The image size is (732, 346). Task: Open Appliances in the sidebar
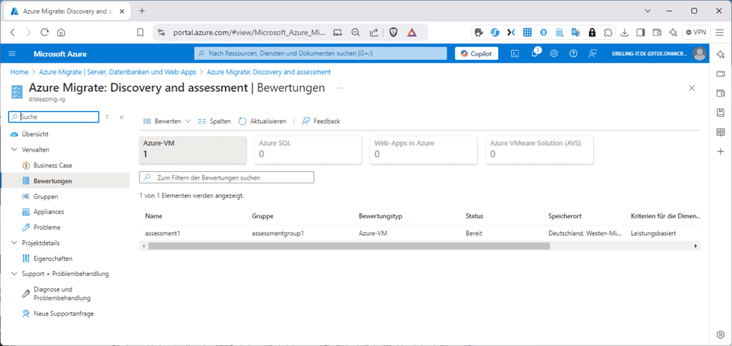[49, 211]
